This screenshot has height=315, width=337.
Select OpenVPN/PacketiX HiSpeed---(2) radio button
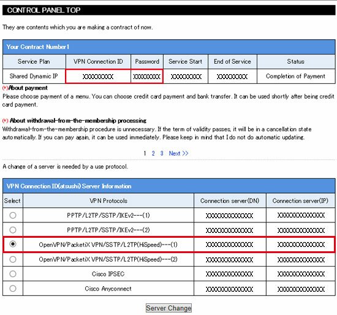[x=13, y=259]
